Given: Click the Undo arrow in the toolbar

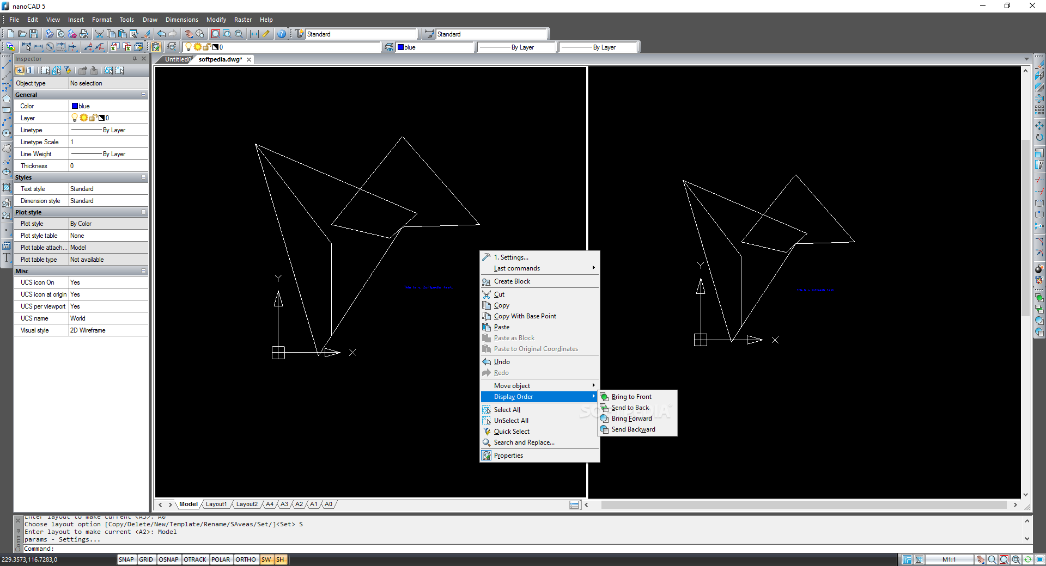Looking at the screenshot, I should pos(161,34).
